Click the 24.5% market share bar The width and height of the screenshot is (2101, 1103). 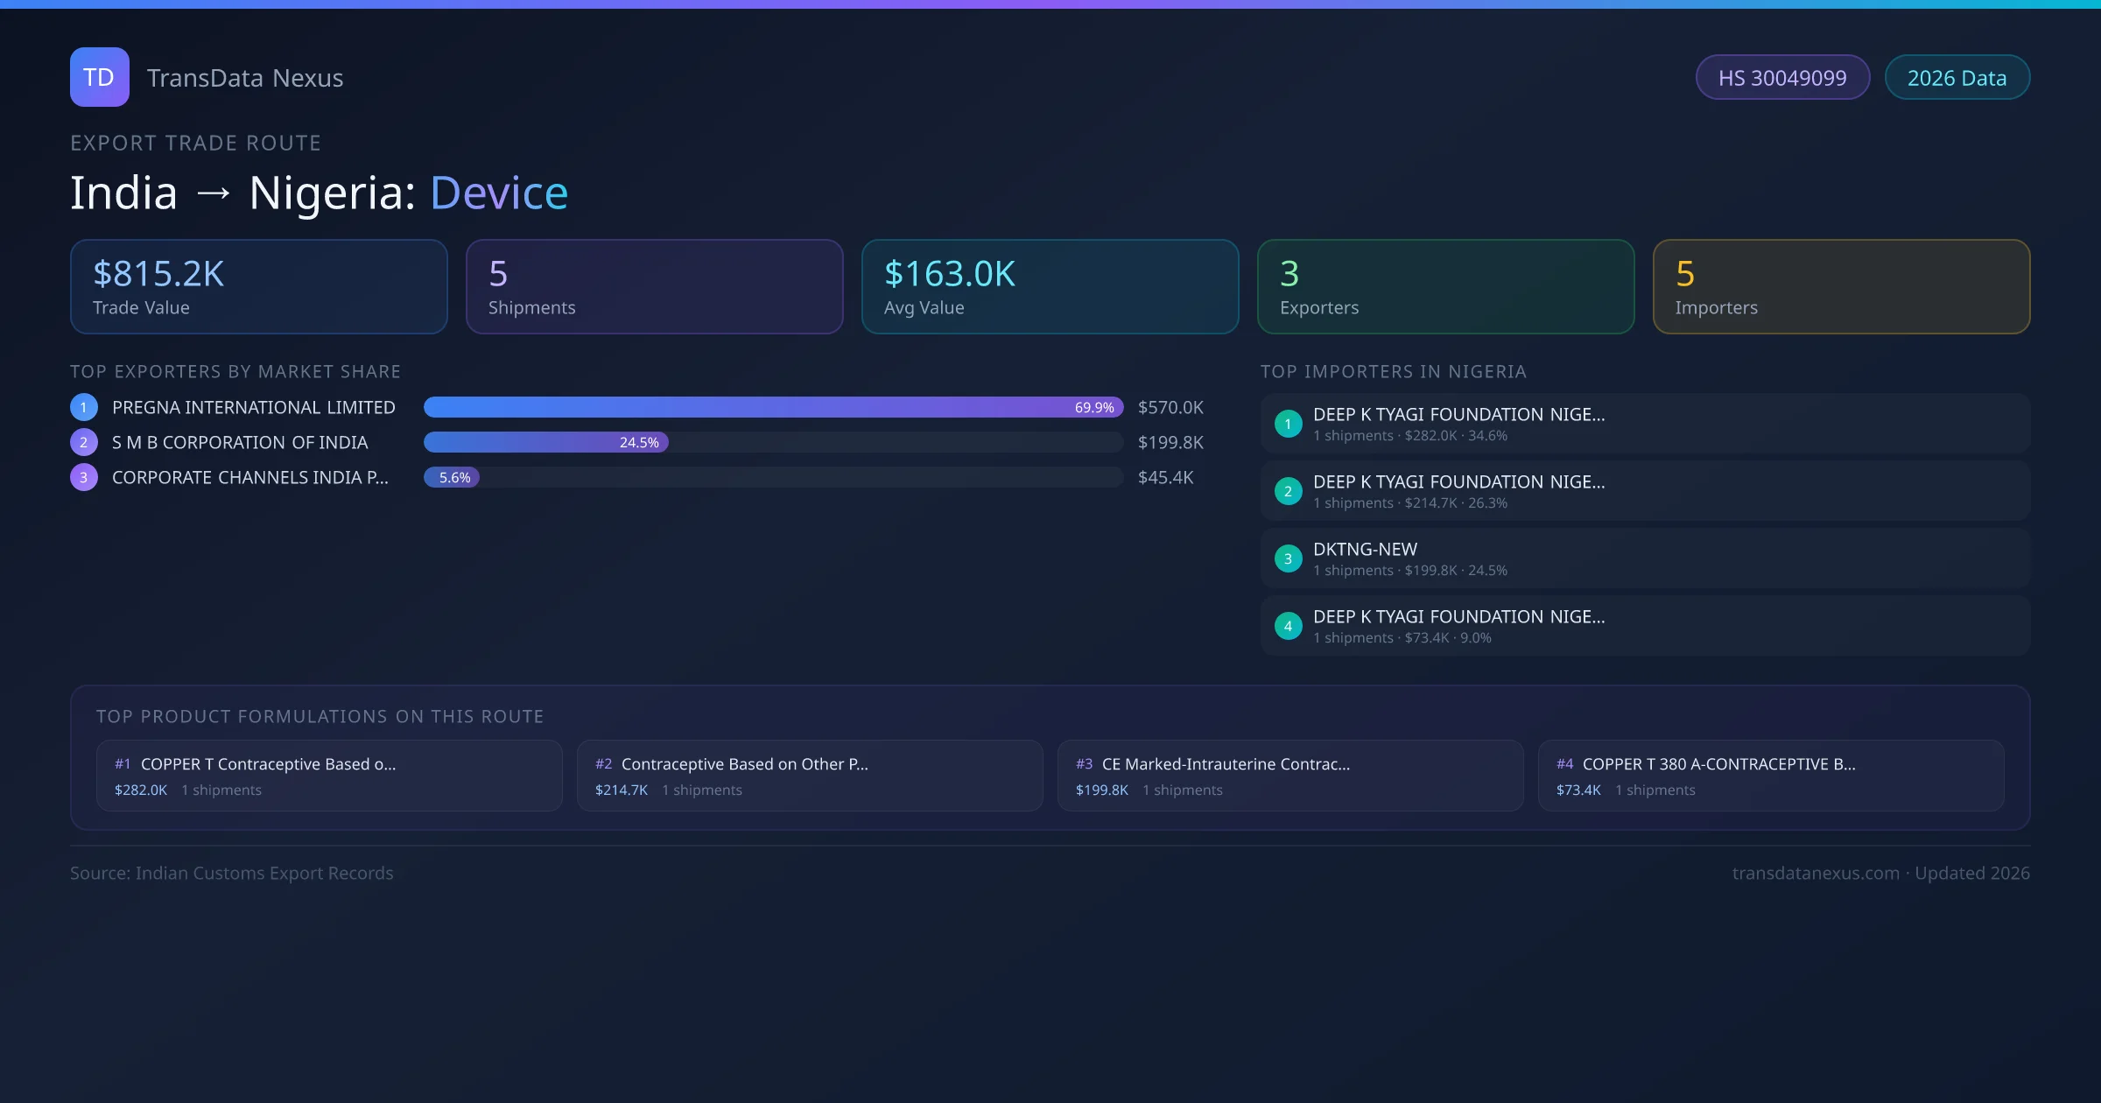coord(546,442)
